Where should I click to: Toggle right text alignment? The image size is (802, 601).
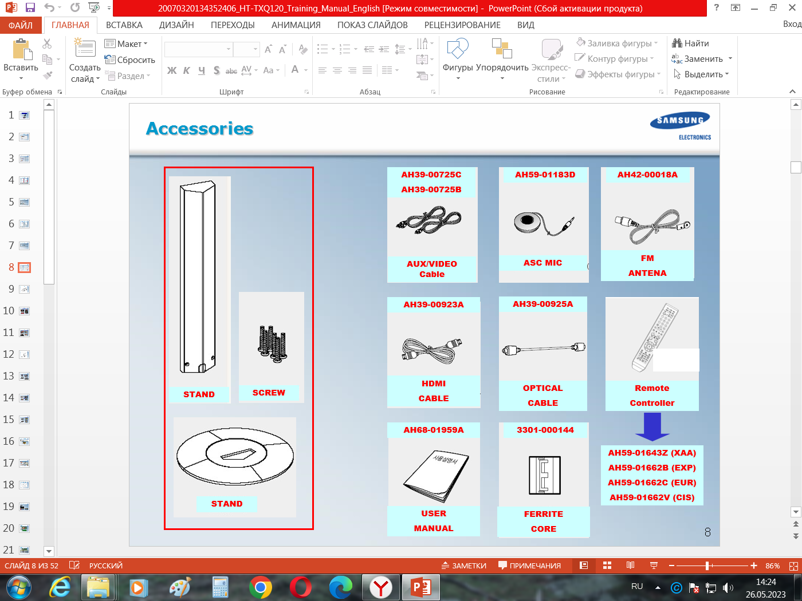pos(352,70)
